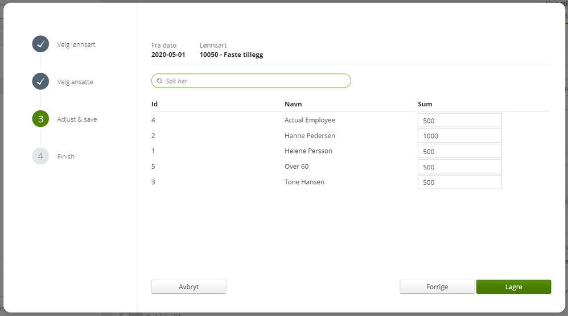Screen dimensions: 568x316
Task: Edit Sum field for Tone Hansen
Action: (459, 182)
